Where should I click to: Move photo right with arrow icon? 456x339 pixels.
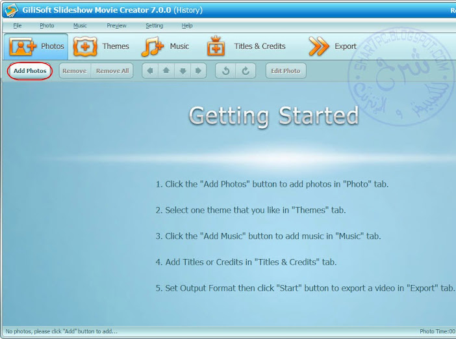198,71
